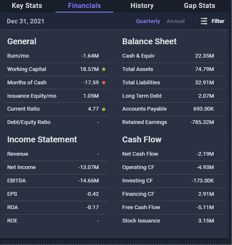Click the Current Ratio label
The image size is (232, 245).
click(x=23, y=109)
